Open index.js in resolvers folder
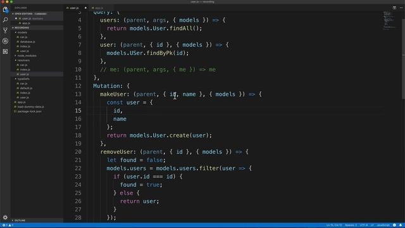The width and height of the screenshot is (405, 228). pyautogui.click(x=25, y=70)
